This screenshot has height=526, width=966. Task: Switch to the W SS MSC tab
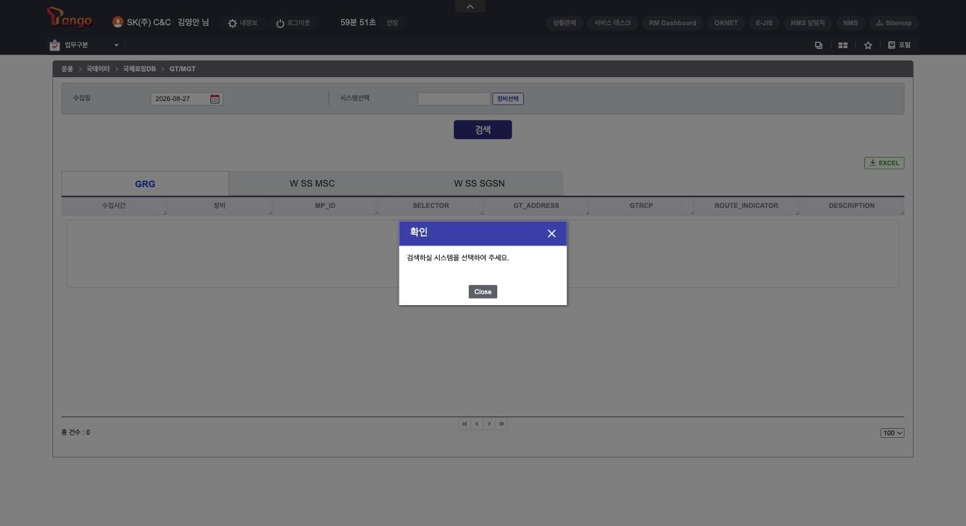[312, 183]
